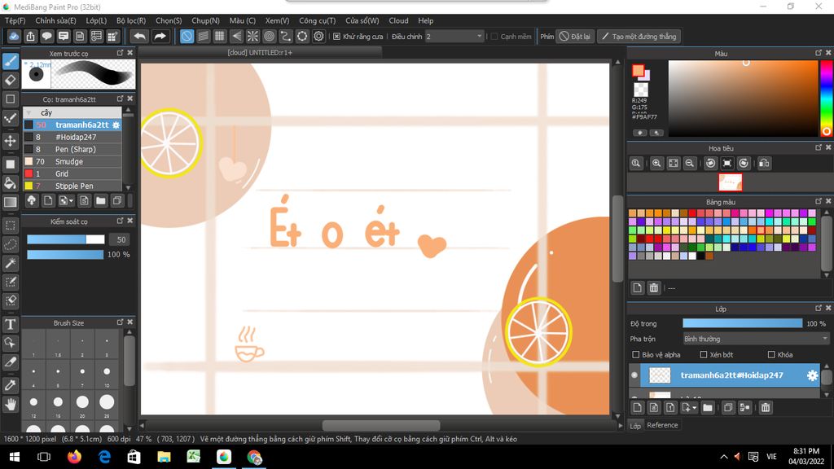Add new layer folder
Screen dimensions: 834x469
point(708,408)
